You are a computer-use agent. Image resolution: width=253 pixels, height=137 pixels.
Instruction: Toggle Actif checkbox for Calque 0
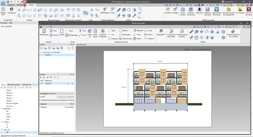point(42,84)
